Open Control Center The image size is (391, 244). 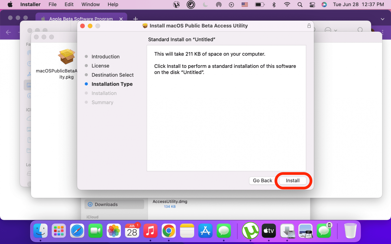point(312,5)
